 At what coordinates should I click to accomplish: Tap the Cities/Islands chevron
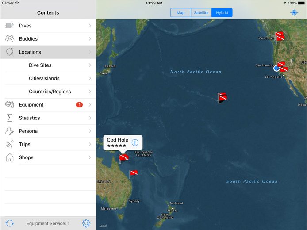click(90, 78)
